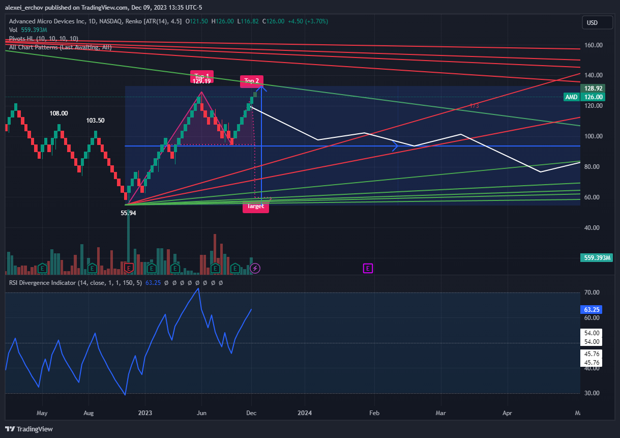This screenshot has height=438, width=620.
Task: Click the open value O121.50 in legend
Action: click(197, 21)
